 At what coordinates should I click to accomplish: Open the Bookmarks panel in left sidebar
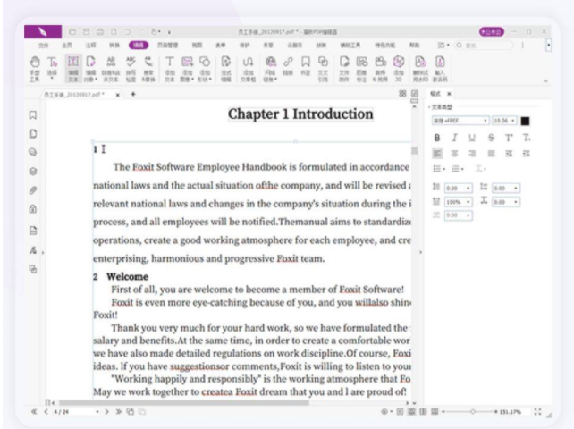click(33, 115)
